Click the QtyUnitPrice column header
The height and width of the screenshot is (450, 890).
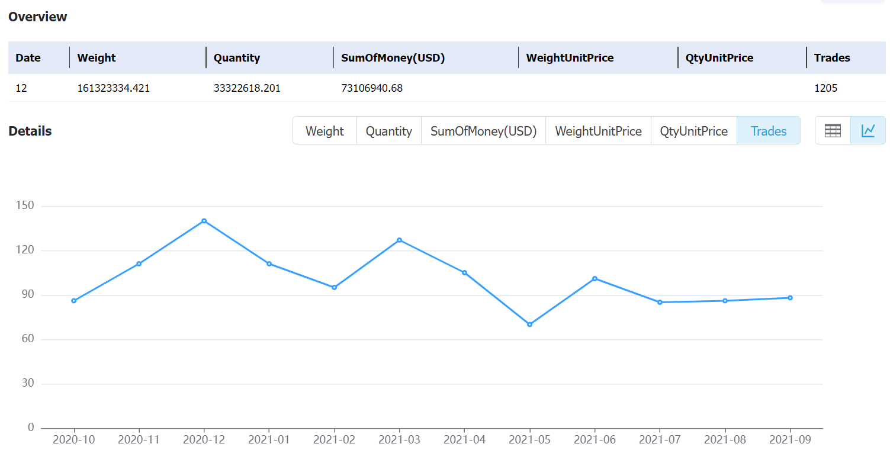point(719,57)
